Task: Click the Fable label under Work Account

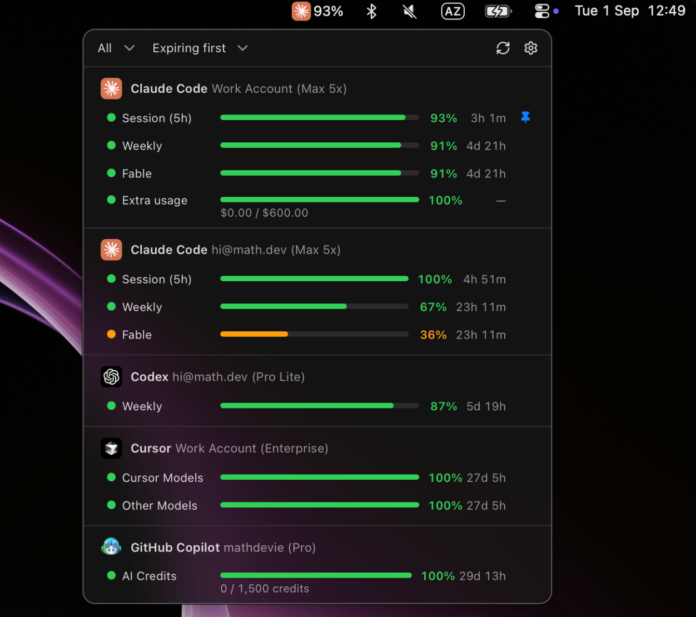Action: 137,174
